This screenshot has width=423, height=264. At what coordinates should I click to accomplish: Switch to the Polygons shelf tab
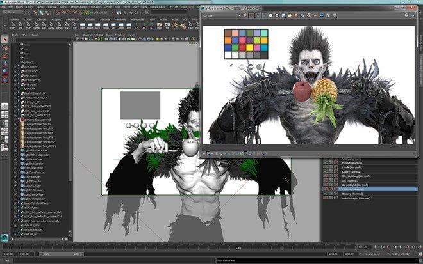56,20
